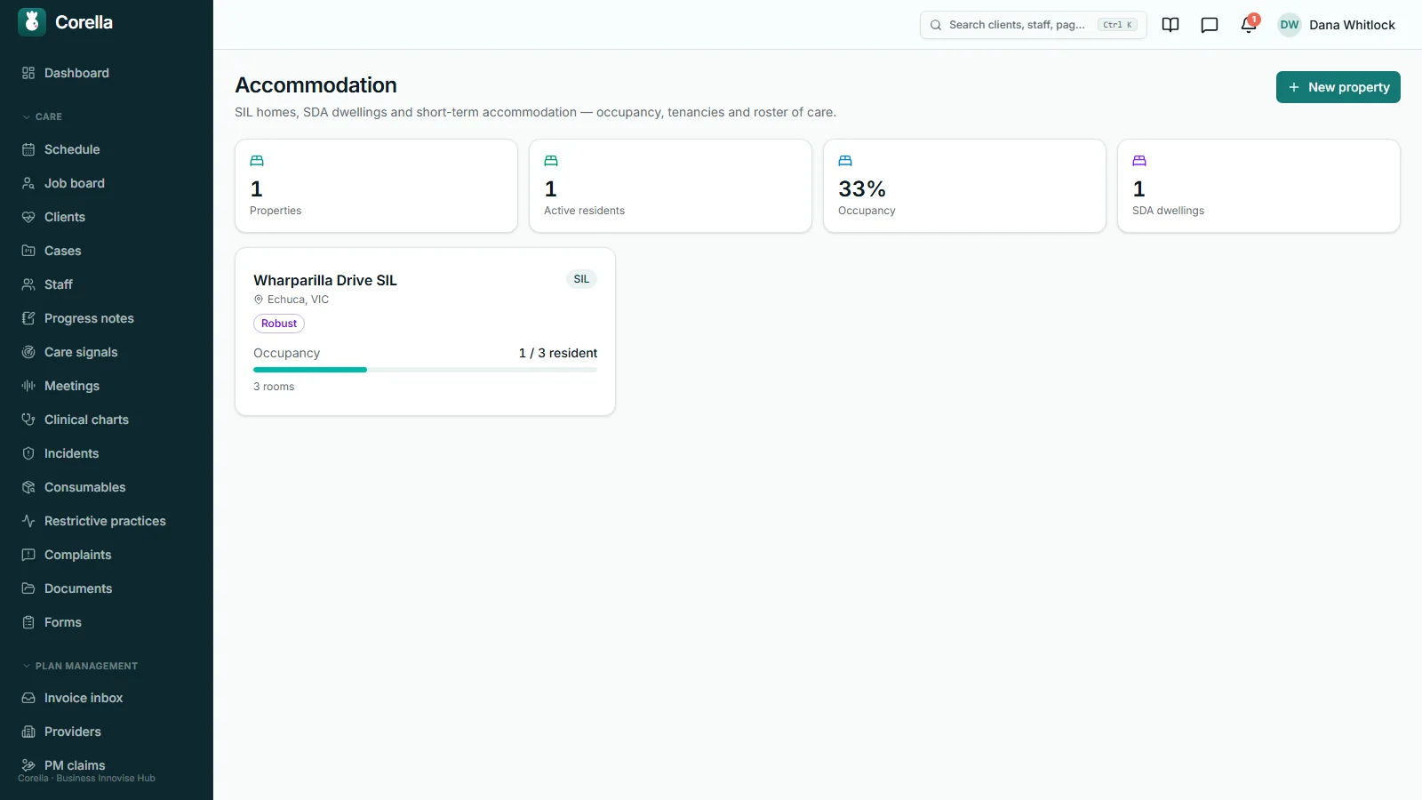Click the Cases folder icon
Image resolution: width=1422 pixels, height=800 pixels.
click(28, 251)
